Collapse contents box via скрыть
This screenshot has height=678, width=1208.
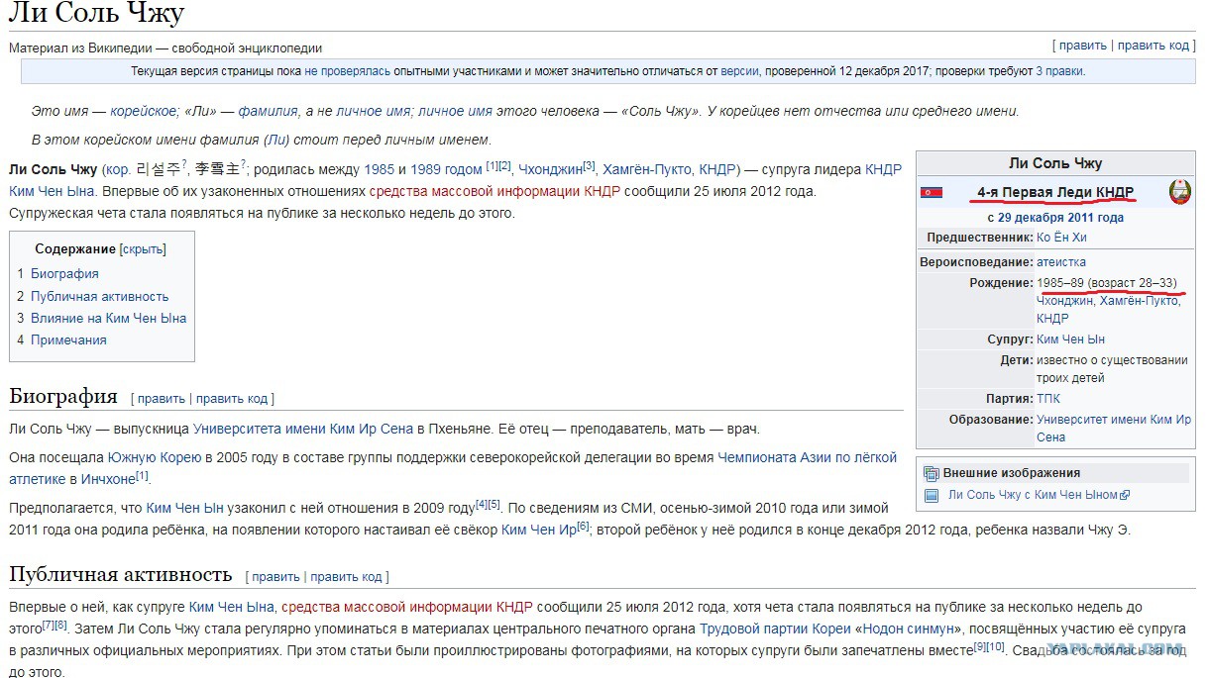pos(143,249)
